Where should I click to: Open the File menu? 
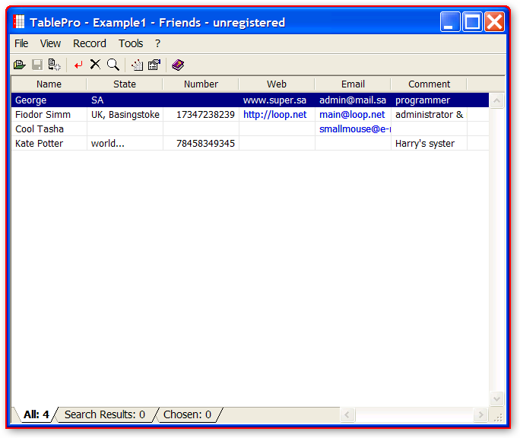coord(21,43)
